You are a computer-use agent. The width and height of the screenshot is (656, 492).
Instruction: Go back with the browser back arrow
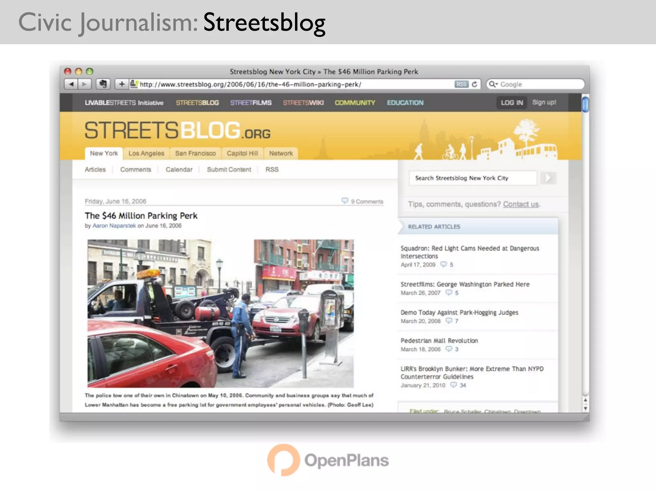point(71,84)
